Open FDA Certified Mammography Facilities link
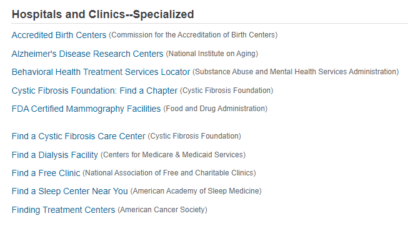408x226 pixels. click(x=86, y=109)
